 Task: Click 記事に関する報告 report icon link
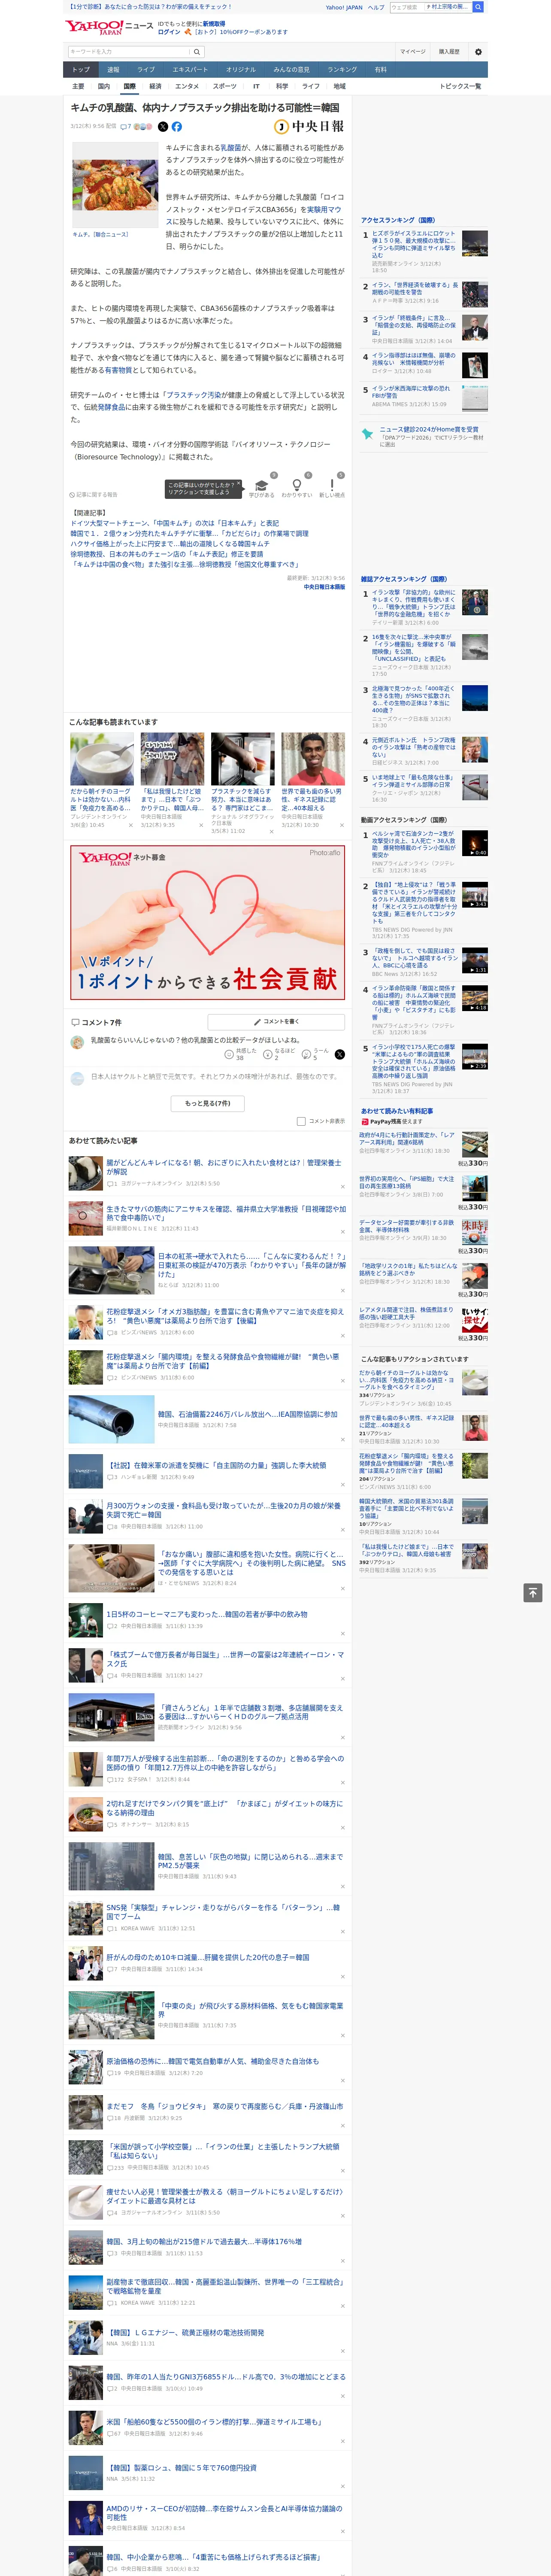tap(94, 494)
